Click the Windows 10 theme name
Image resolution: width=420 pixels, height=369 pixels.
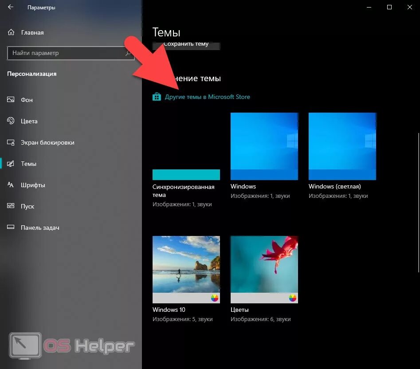point(169,310)
